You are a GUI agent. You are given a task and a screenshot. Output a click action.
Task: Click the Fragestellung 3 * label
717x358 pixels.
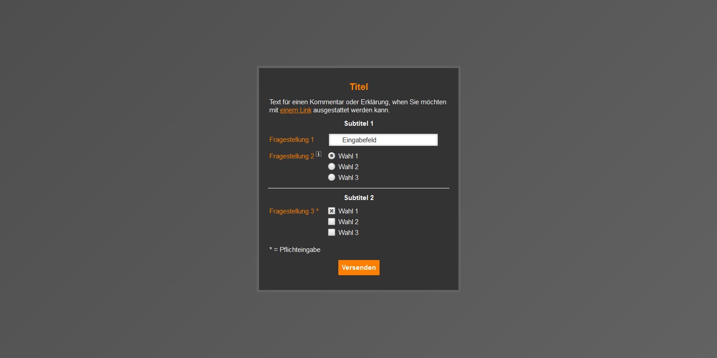coord(294,211)
